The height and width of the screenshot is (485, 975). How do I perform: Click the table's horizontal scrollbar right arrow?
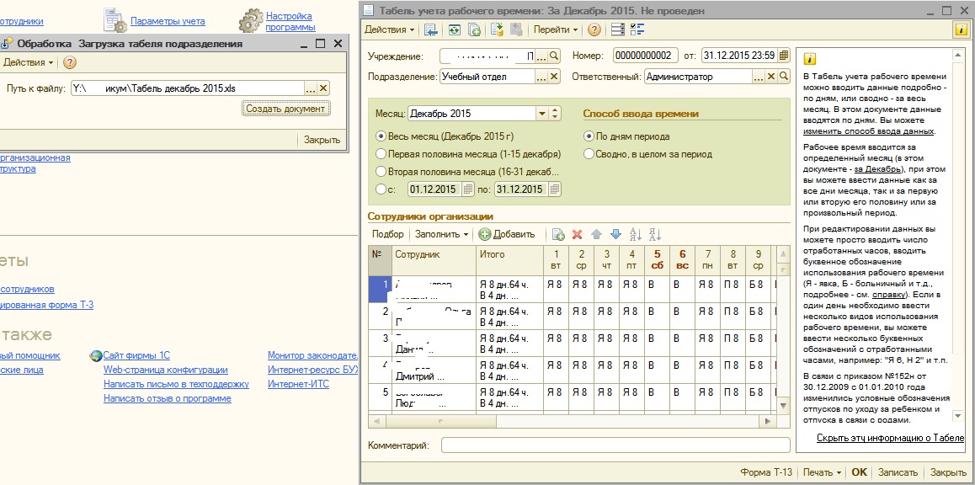769,421
